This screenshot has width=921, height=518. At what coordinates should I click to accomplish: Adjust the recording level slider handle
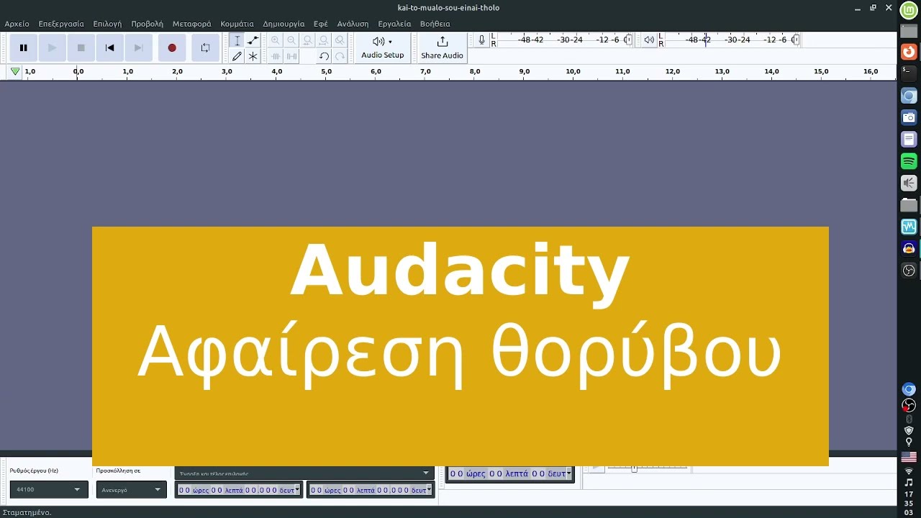(628, 40)
